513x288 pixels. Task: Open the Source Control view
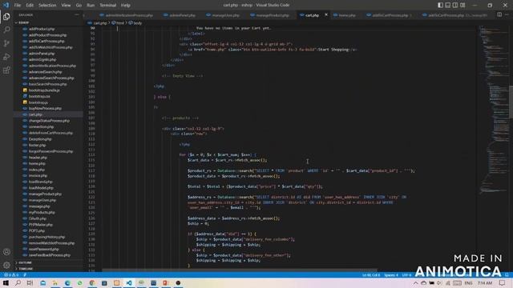tap(6, 43)
